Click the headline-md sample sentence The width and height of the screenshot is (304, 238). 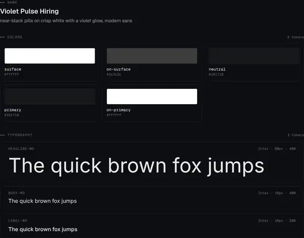click(136, 166)
